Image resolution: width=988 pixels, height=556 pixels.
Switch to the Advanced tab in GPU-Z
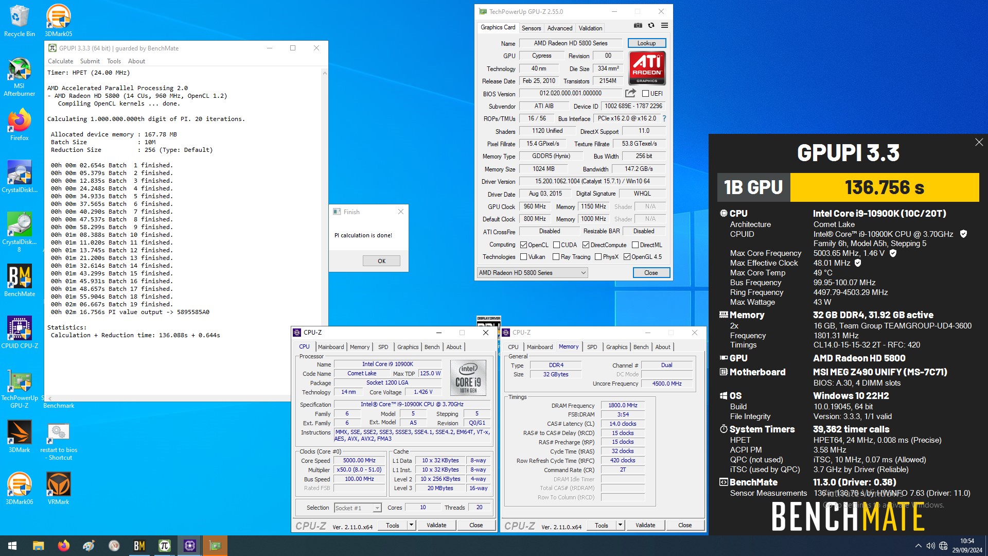click(x=559, y=28)
